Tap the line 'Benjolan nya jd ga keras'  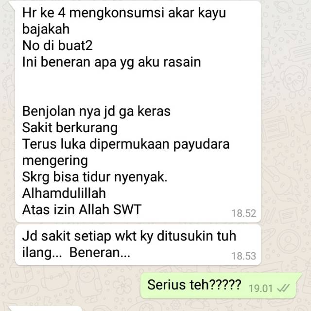pos(96,111)
